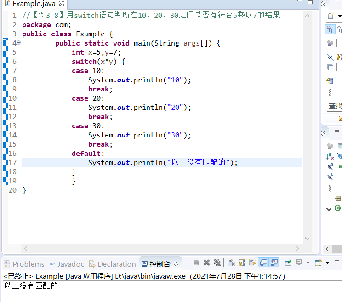Click line number 17 in editor gutter
Viewport: 342px width, 302px height.
tap(12, 162)
